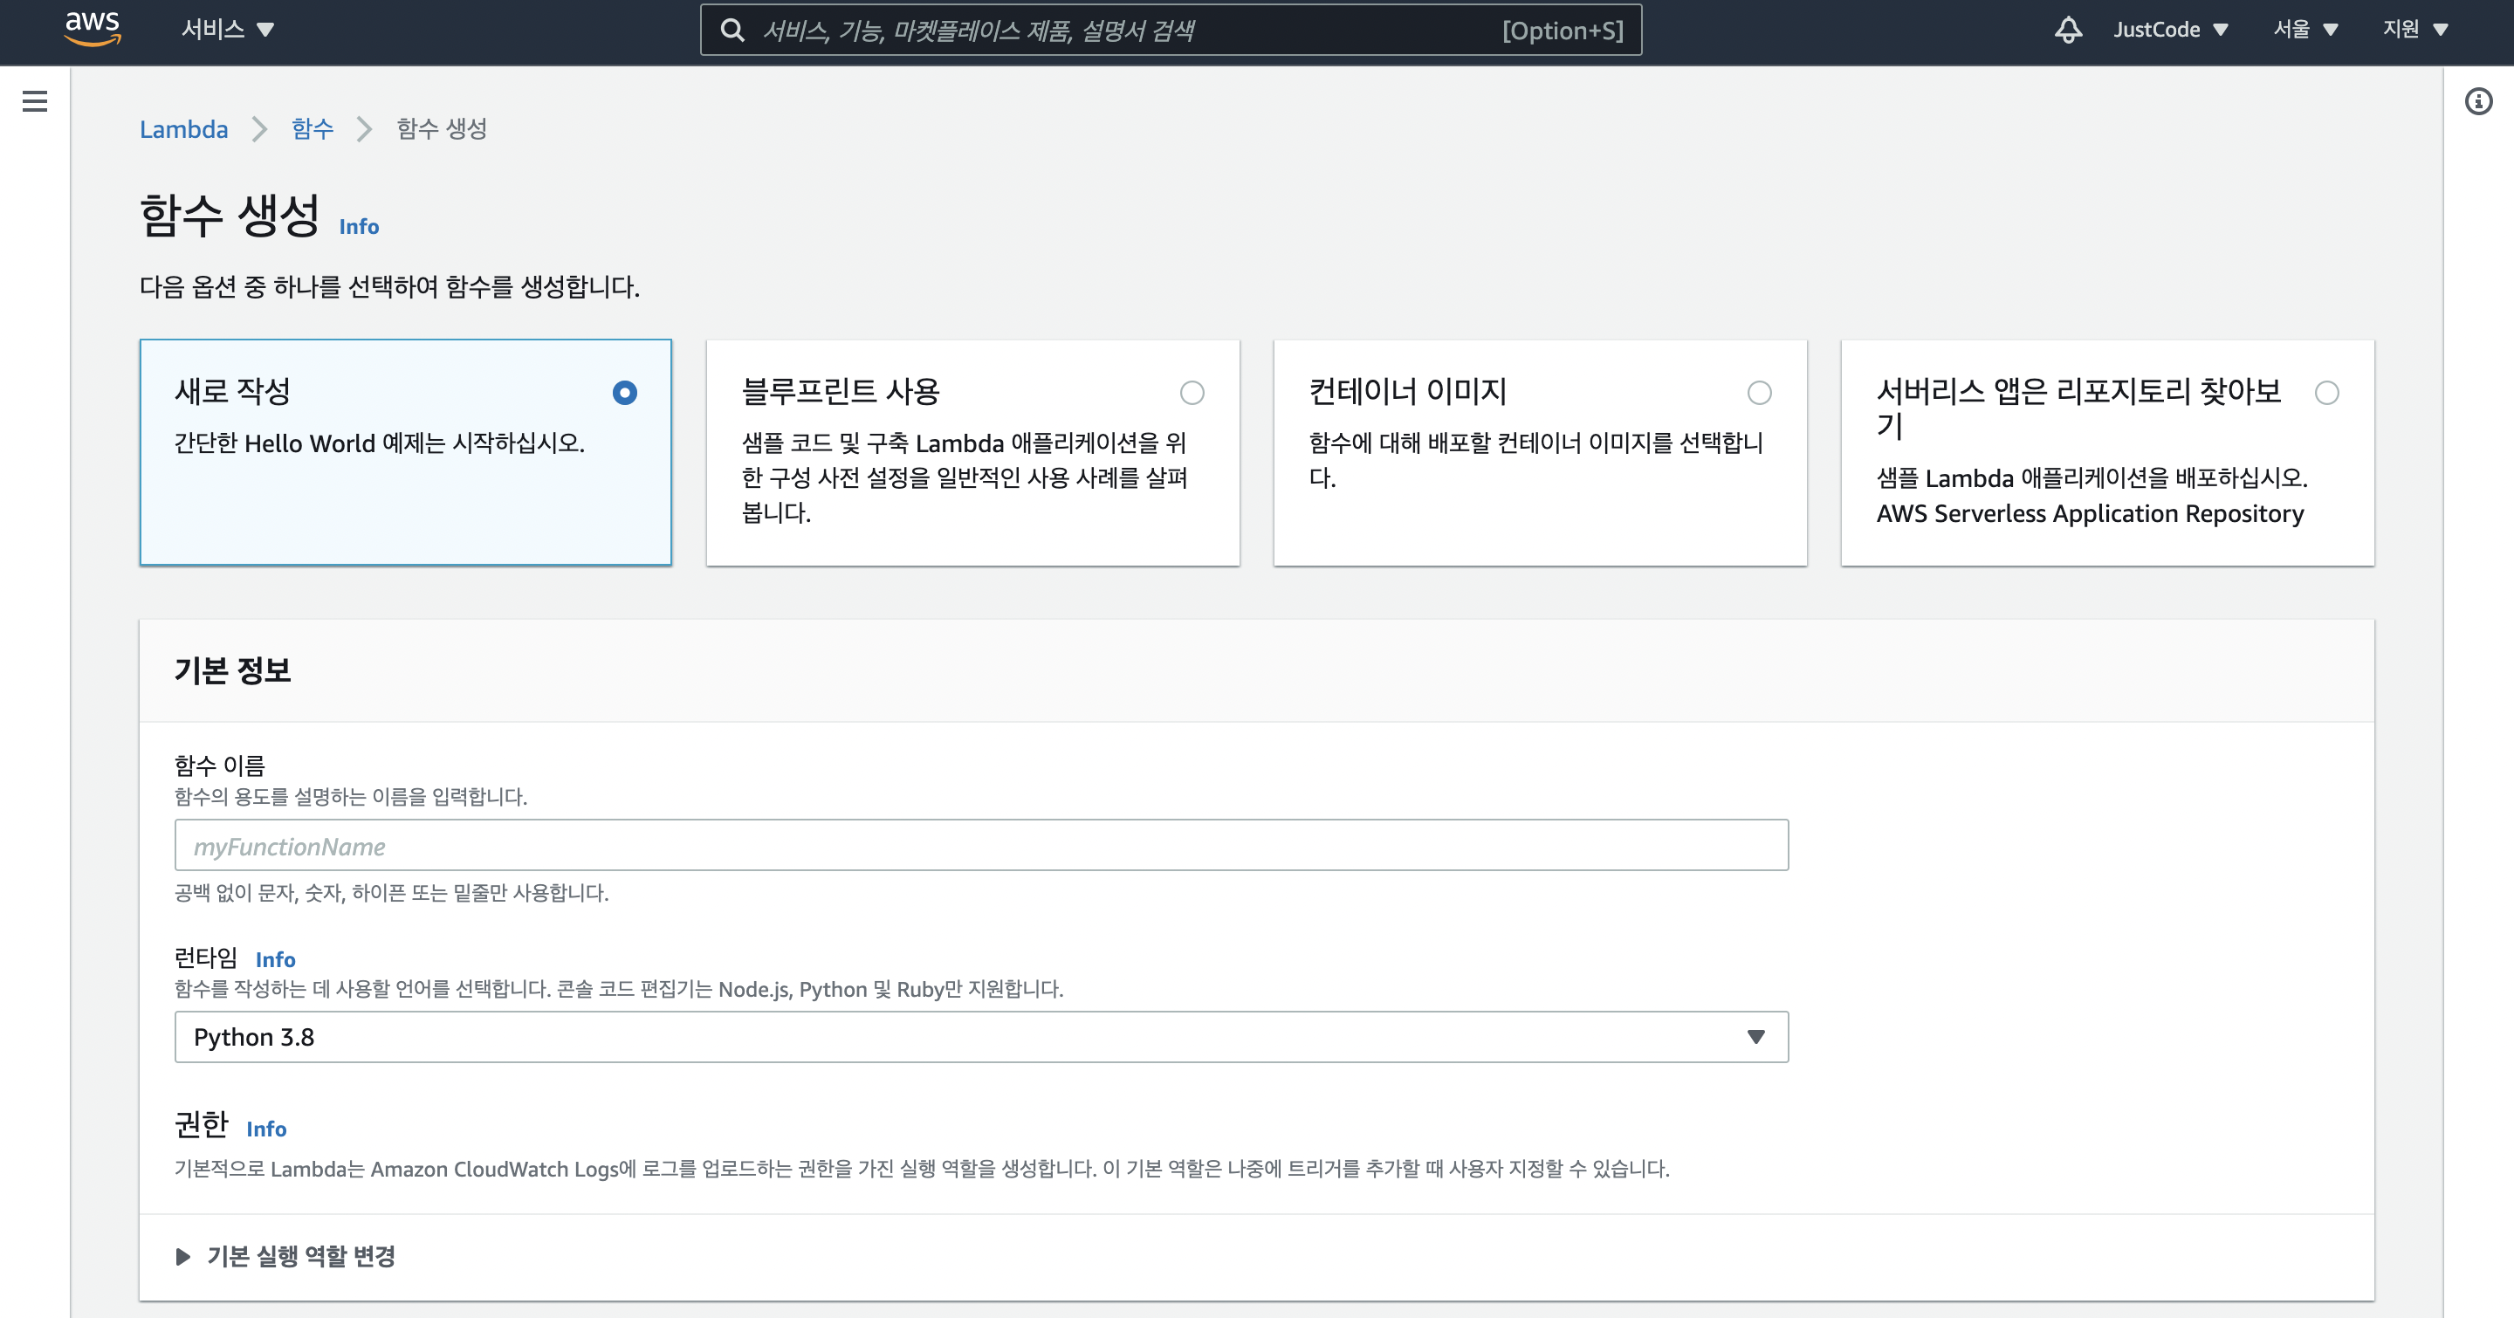Open Info link next to 권한

(265, 1129)
